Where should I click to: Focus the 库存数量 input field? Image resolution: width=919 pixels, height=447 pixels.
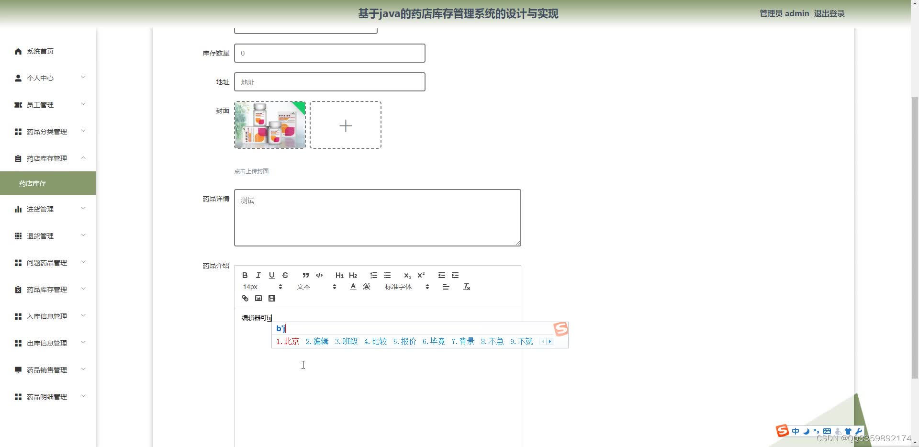[329, 53]
